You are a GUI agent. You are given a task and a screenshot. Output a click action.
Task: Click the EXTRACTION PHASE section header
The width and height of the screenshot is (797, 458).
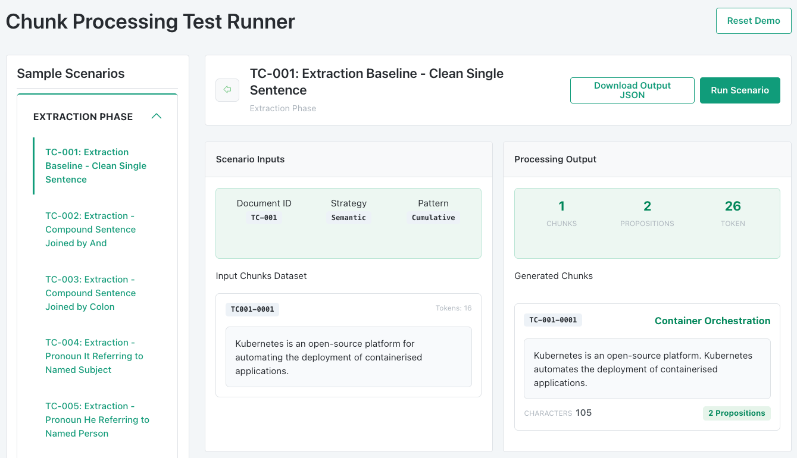(98, 117)
